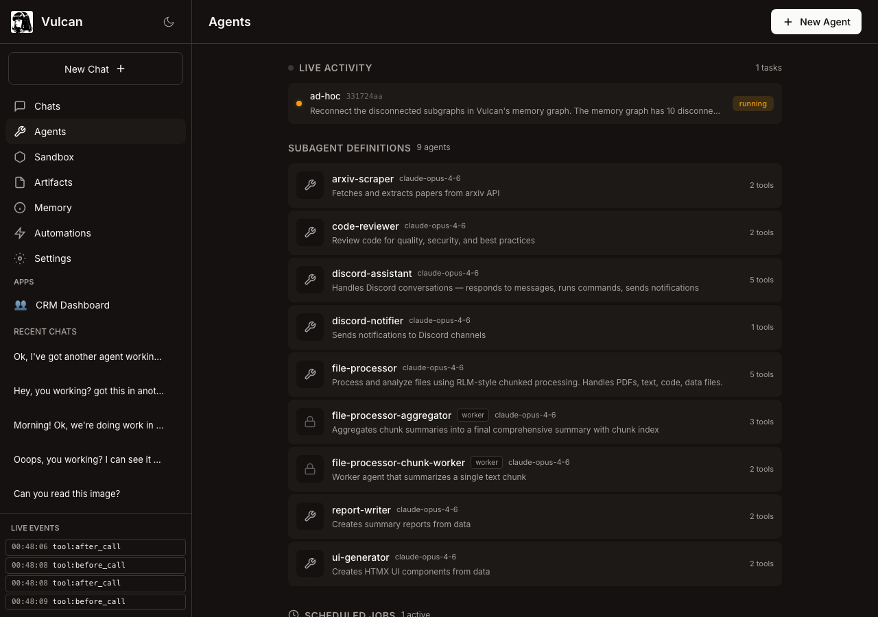The image size is (878, 617).
Task: Click the Automations lightning icon
Action: point(20,233)
